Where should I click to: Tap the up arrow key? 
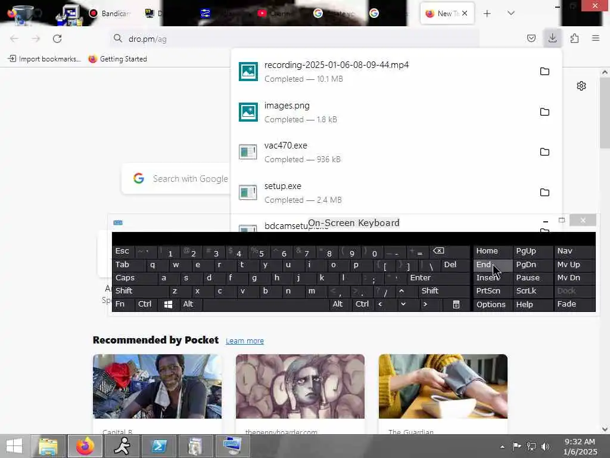click(402, 291)
